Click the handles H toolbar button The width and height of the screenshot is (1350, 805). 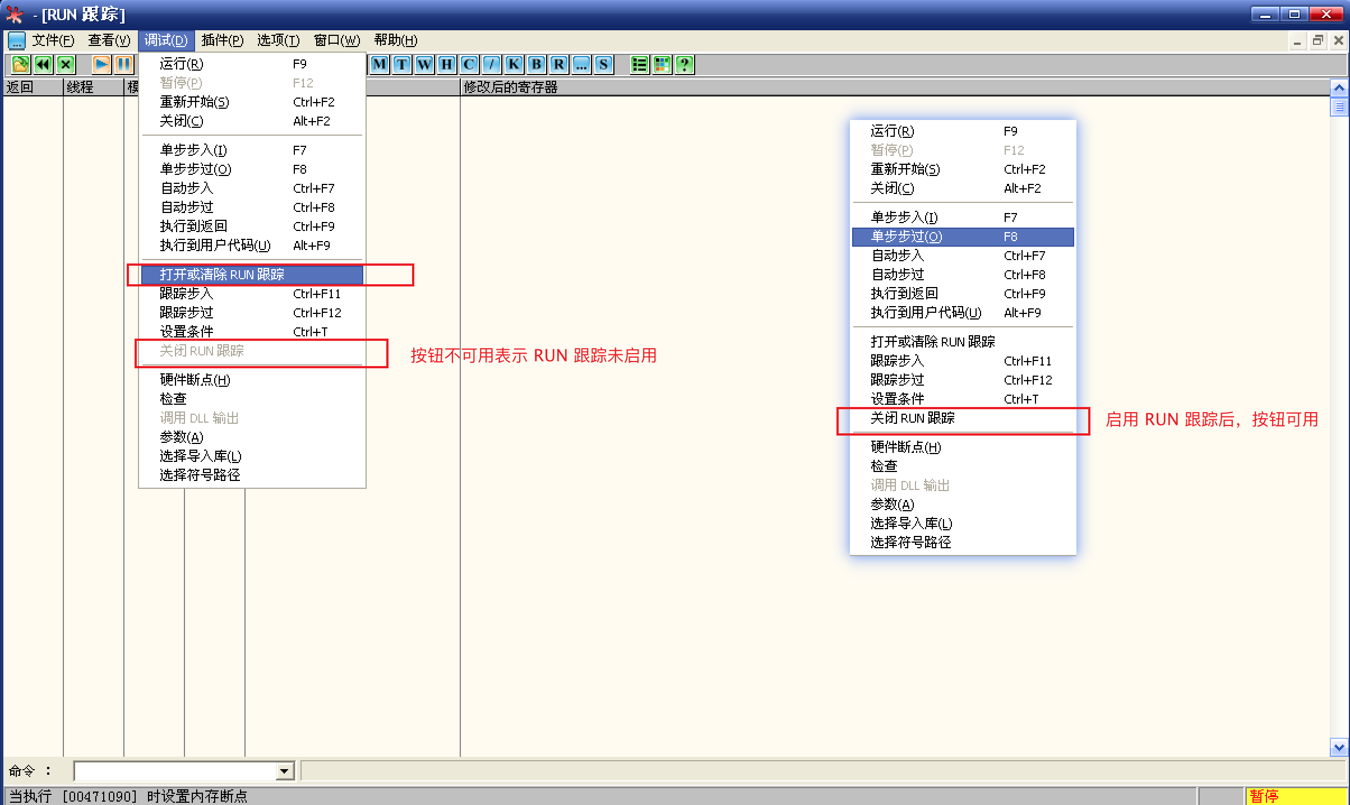coord(447,64)
